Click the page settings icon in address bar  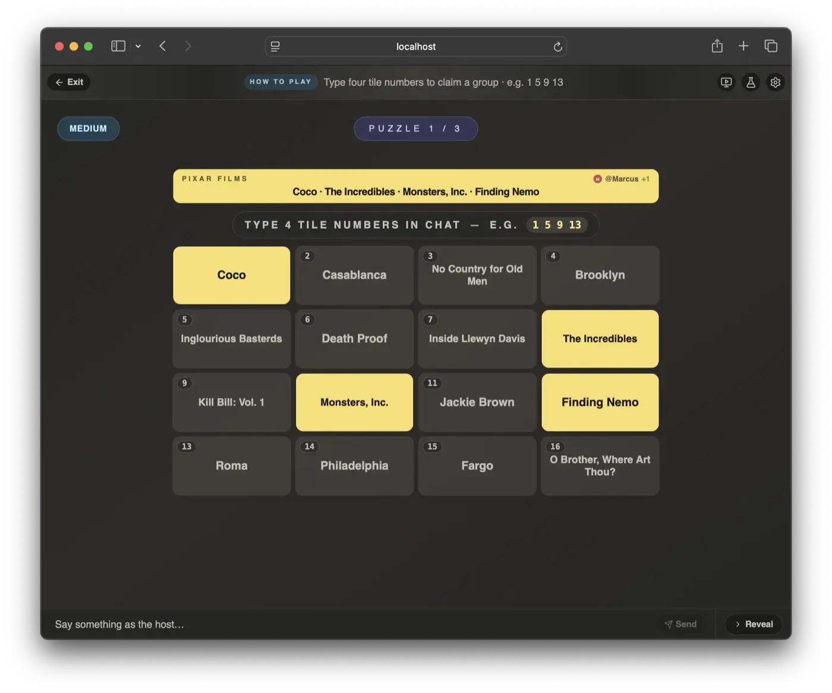[275, 46]
